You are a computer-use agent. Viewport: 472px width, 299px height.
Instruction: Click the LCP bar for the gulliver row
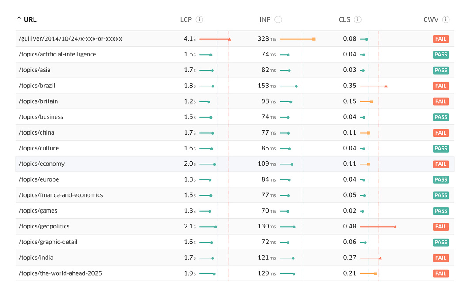[x=215, y=39]
